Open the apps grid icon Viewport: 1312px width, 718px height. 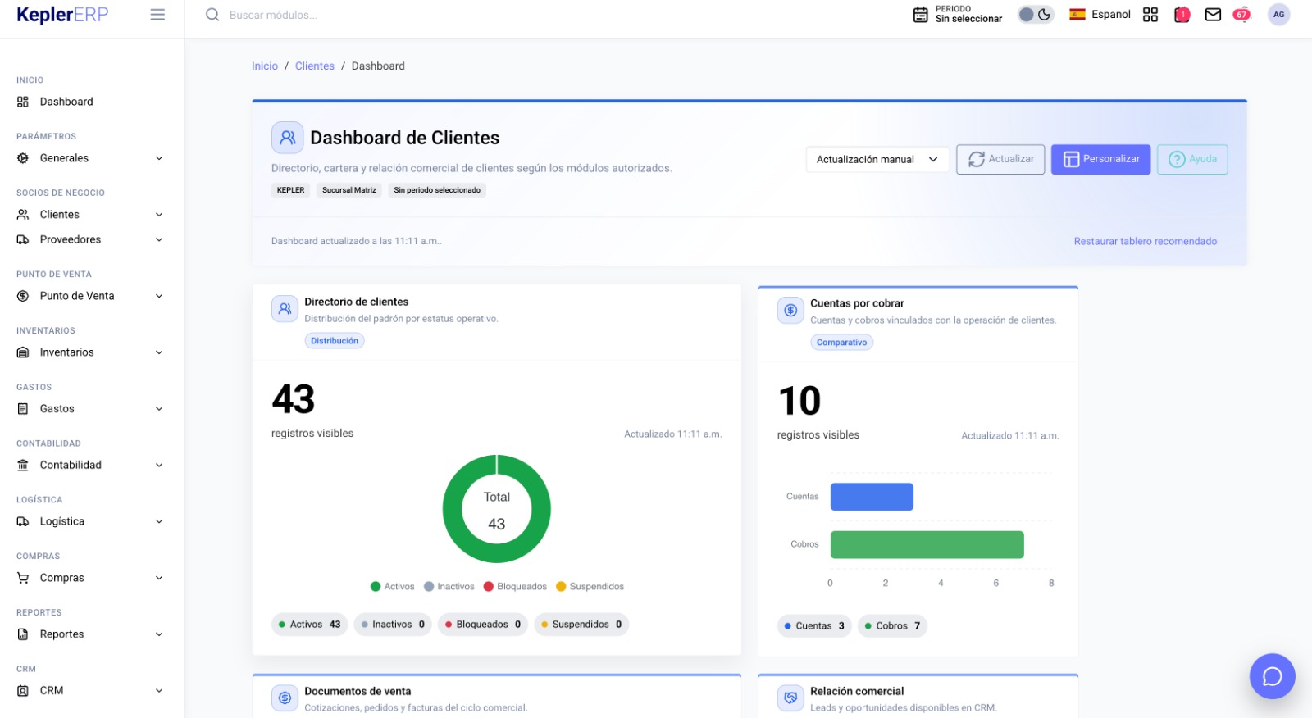click(1150, 15)
